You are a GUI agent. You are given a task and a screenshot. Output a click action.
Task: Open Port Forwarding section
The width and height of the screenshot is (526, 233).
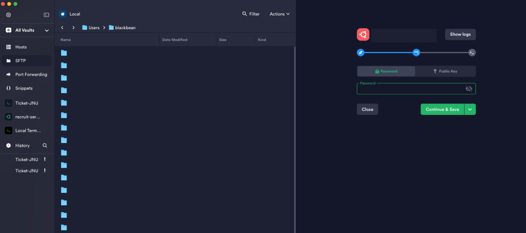click(27, 74)
